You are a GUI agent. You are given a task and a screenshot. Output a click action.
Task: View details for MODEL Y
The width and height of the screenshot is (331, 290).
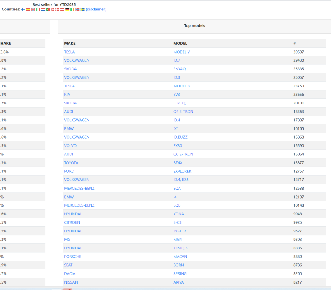coord(182,52)
